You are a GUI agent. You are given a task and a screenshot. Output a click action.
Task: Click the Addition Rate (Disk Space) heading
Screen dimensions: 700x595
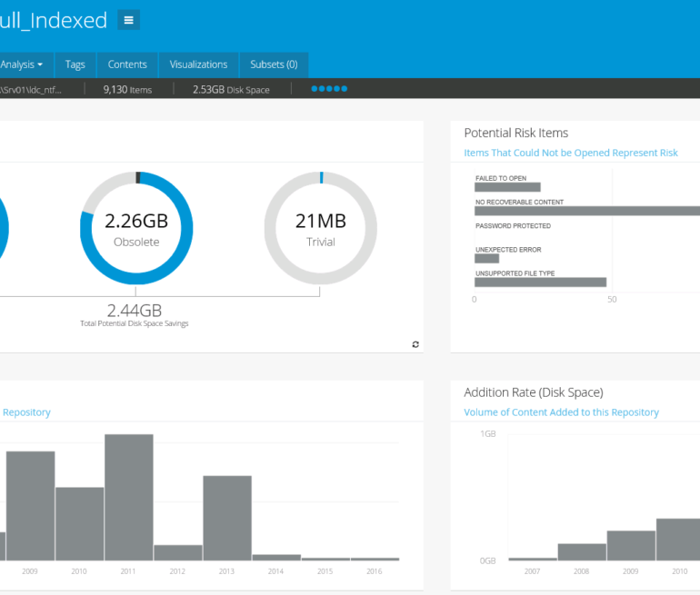534,392
